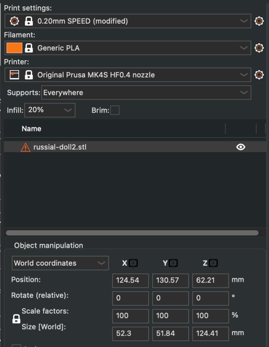The width and height of the screenshot is (269, 347).
Task: Click the warning triangle on russial-doll2.stl
Action: (x=26, y=147)
